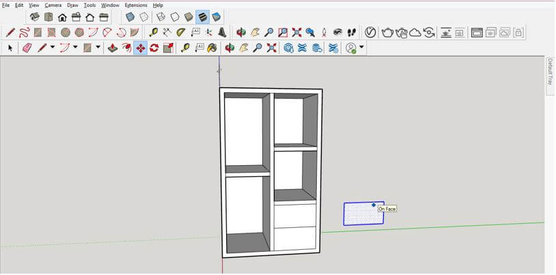
Task: Open the Camera menu
Action: (x=53, y=5)
